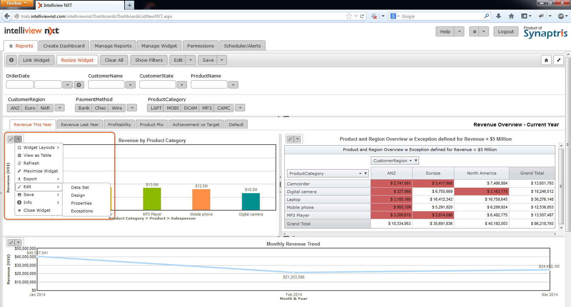Screen dimensions: 571x307
Task: Click the Logout button
Action: pyautogui.click(x=506, y=31)
